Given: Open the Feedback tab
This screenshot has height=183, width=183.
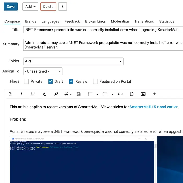Looking at the screenshot, I should [72, 21].
